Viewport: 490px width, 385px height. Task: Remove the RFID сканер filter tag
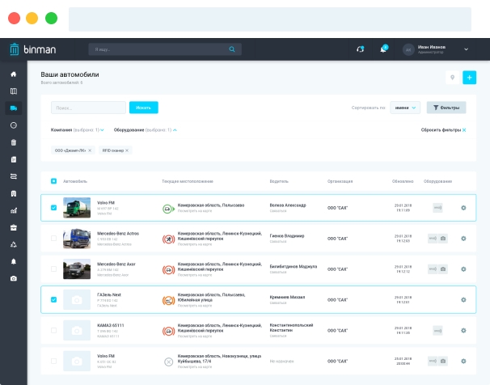[x=128, y=150]
